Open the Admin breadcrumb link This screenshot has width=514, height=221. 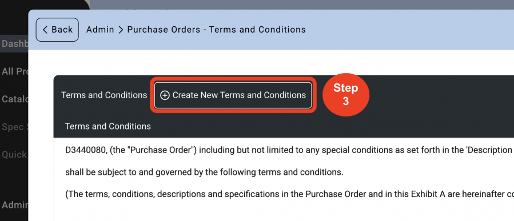click(x=100, y=30)
